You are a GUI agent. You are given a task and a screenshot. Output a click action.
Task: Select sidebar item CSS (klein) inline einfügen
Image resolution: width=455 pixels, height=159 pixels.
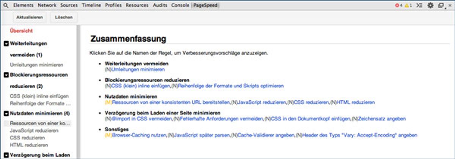(39, 96)
